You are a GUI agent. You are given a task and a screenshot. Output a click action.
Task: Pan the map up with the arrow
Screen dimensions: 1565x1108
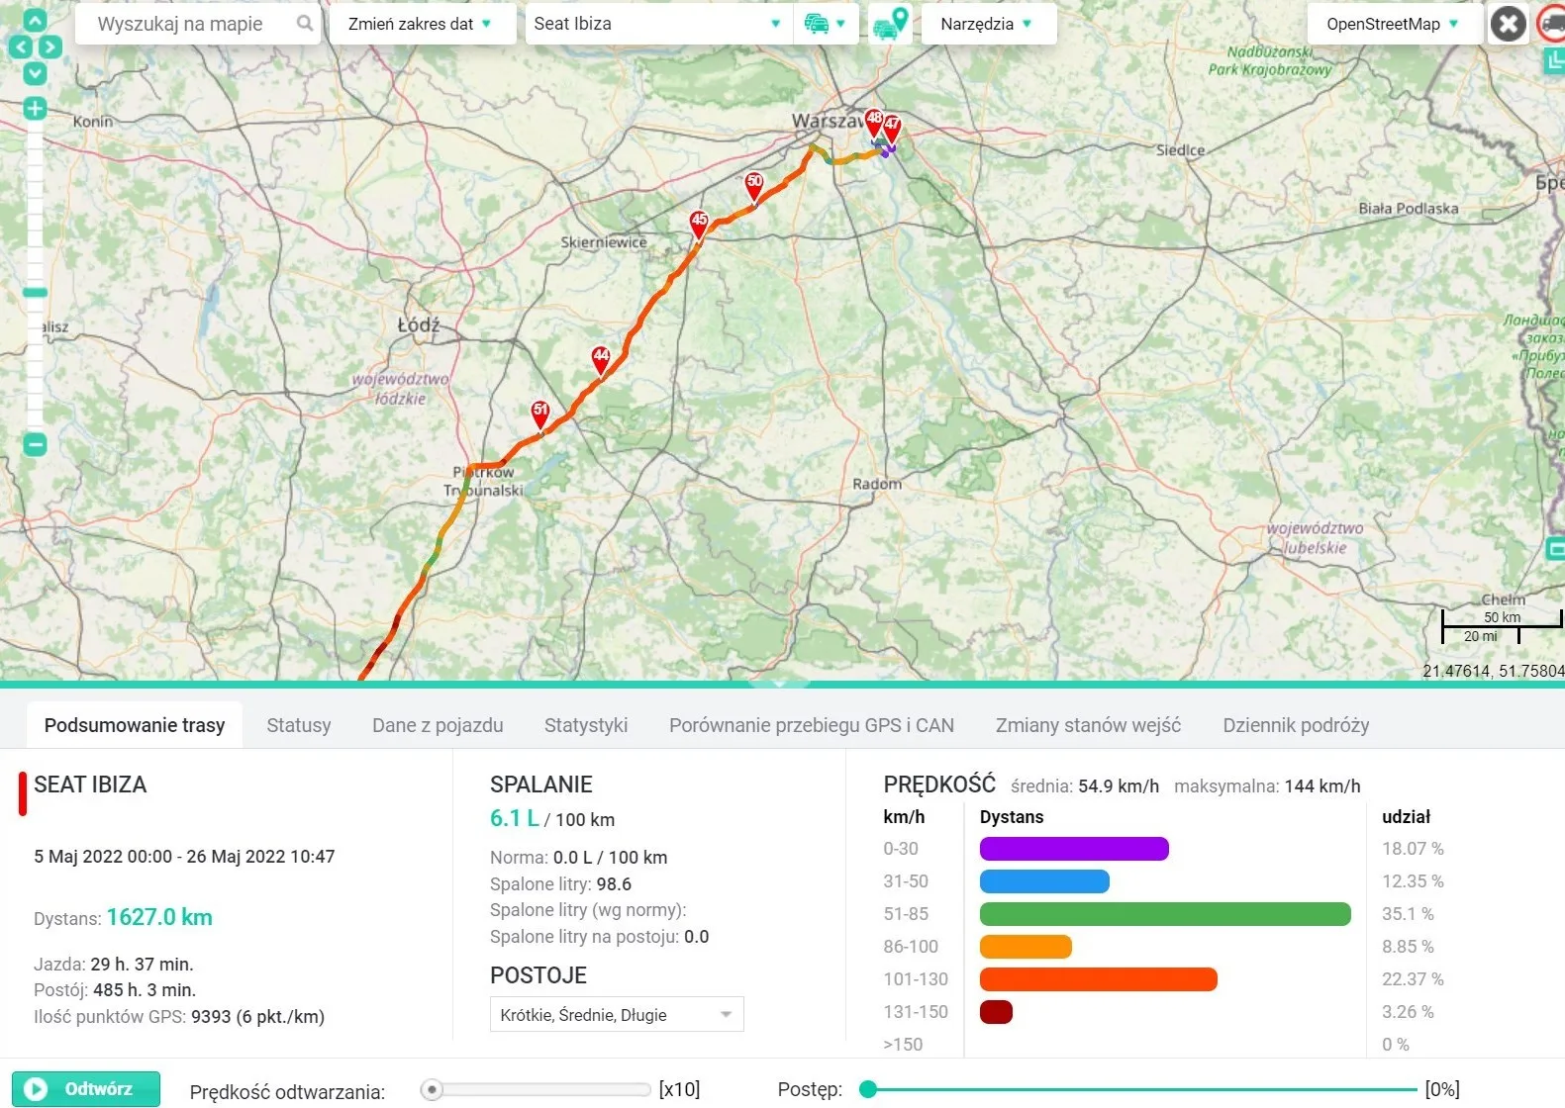35,21
